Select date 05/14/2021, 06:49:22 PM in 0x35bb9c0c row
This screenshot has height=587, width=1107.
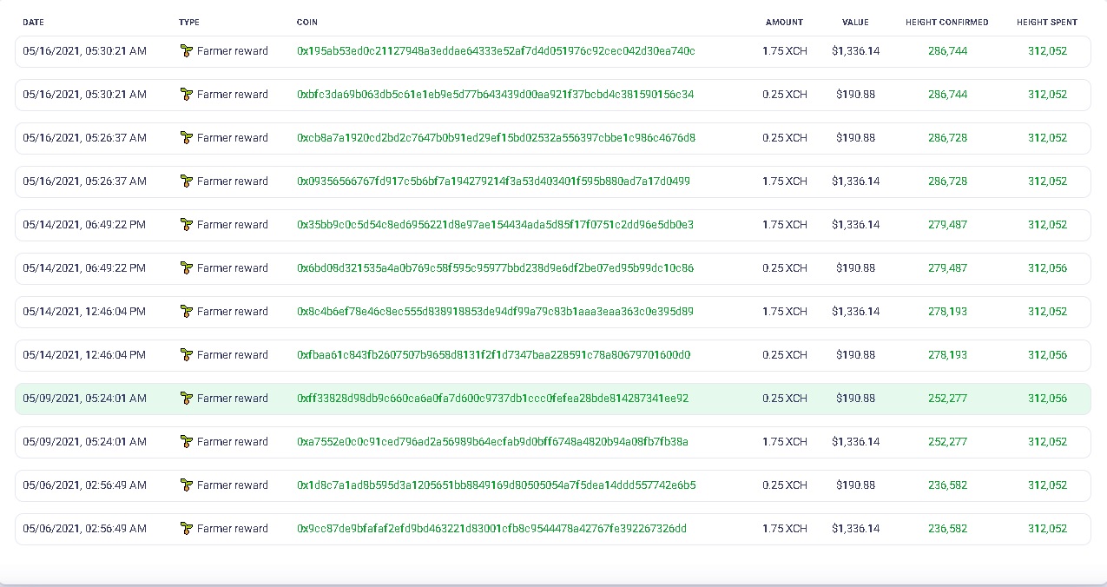(84, 225)
